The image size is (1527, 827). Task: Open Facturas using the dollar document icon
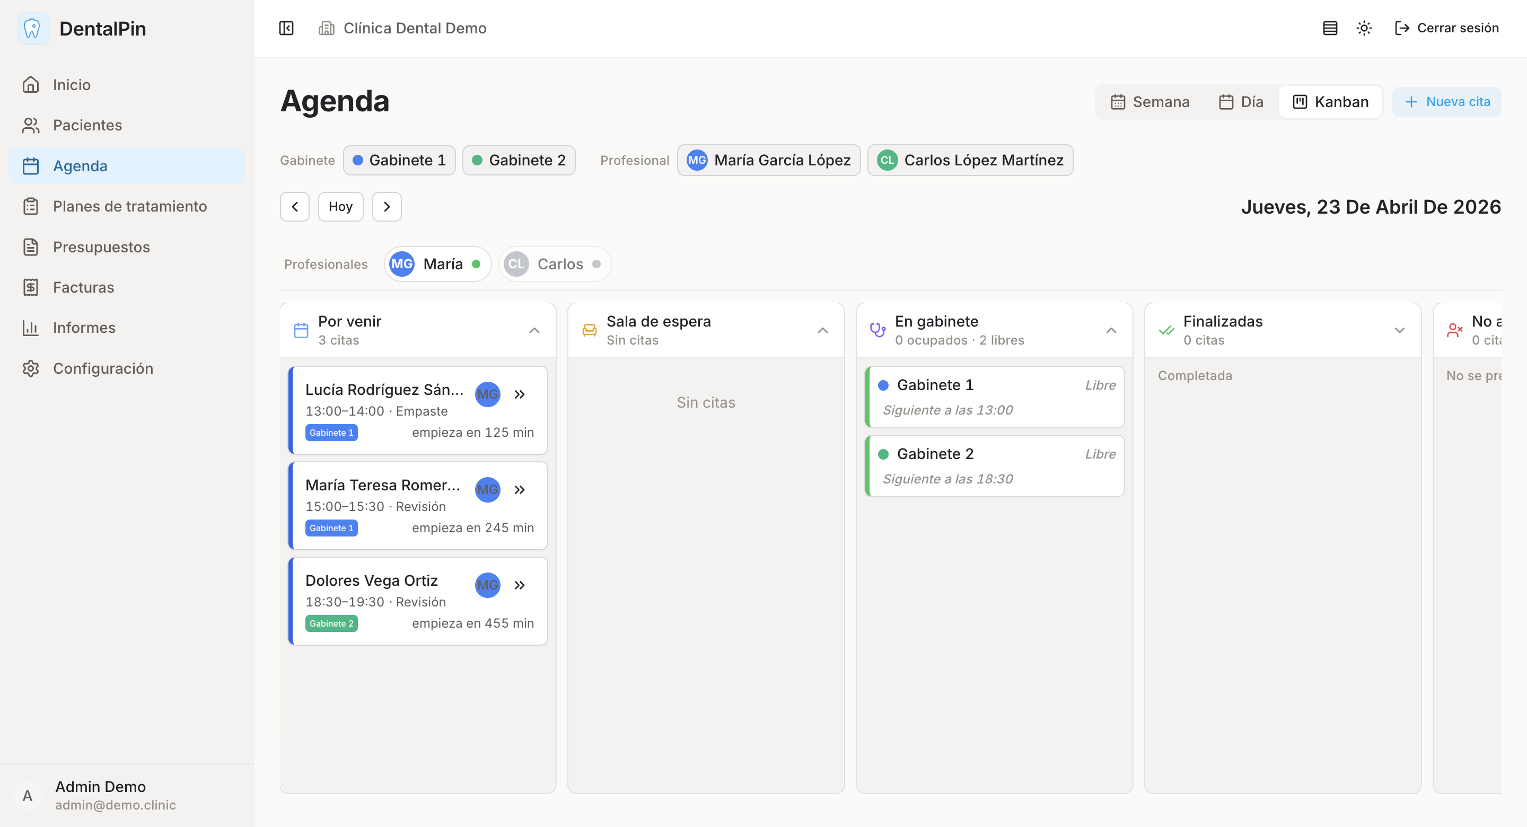pos(31,287)
